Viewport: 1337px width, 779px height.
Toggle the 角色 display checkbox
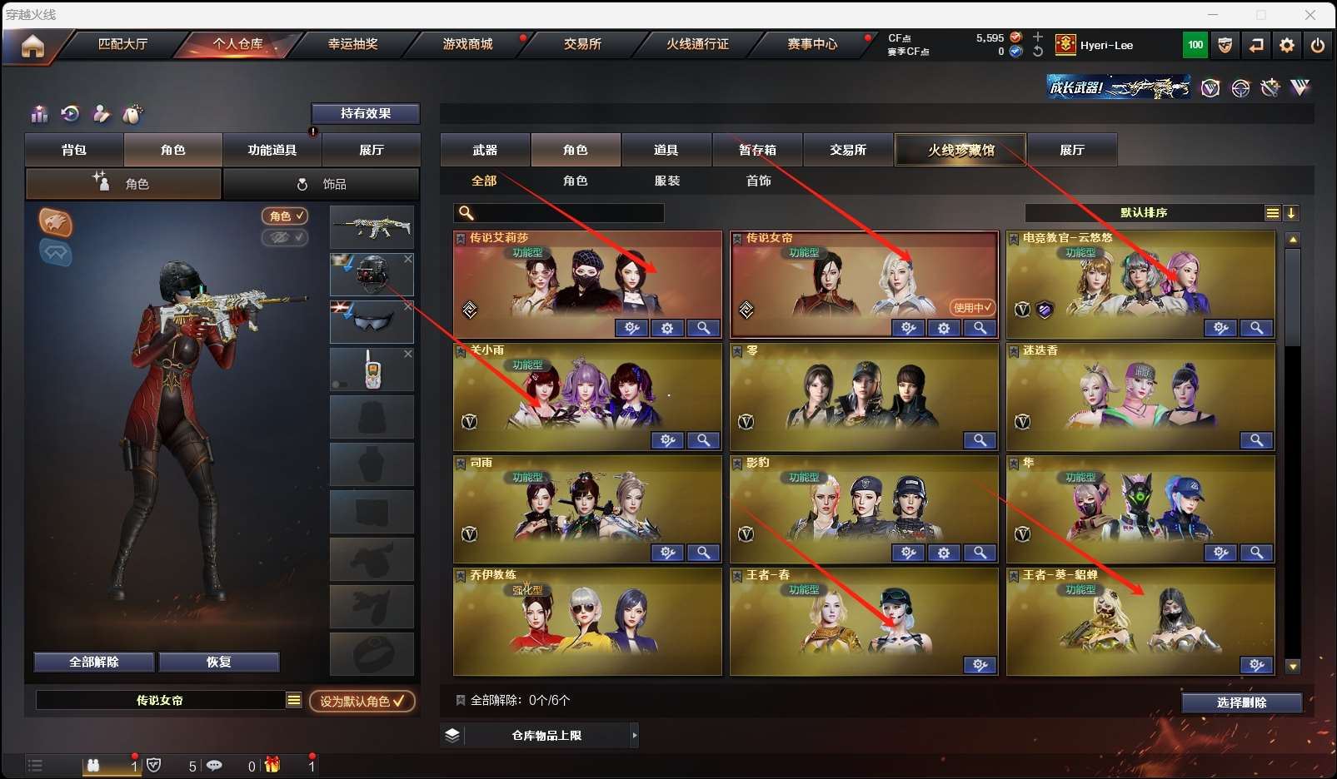click(x=285, y=216)
